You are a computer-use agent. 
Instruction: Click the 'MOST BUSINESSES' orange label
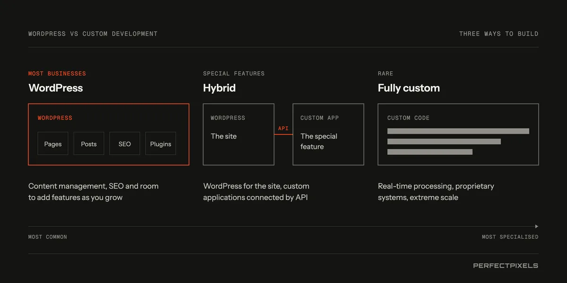tap(57, 74)
